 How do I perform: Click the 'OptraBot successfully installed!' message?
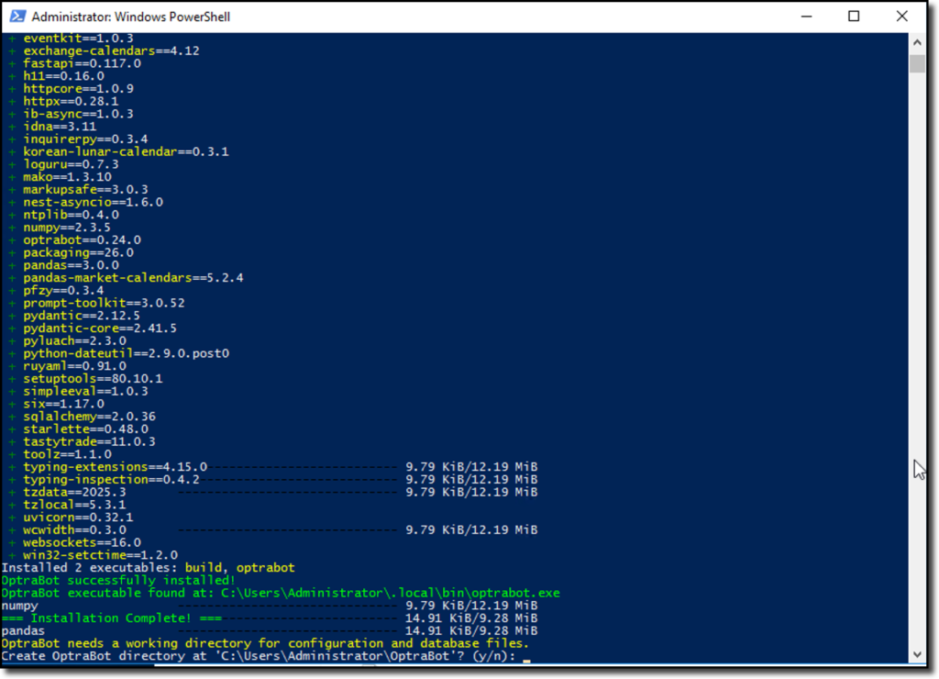[118, 581]
